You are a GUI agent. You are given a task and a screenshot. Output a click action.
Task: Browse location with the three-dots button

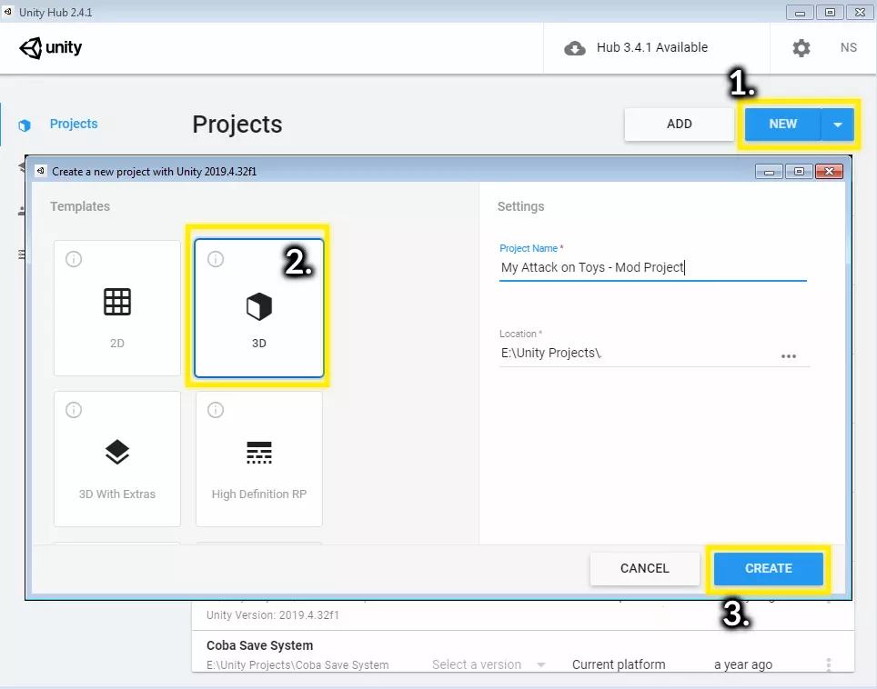click(x=789, y=356)
